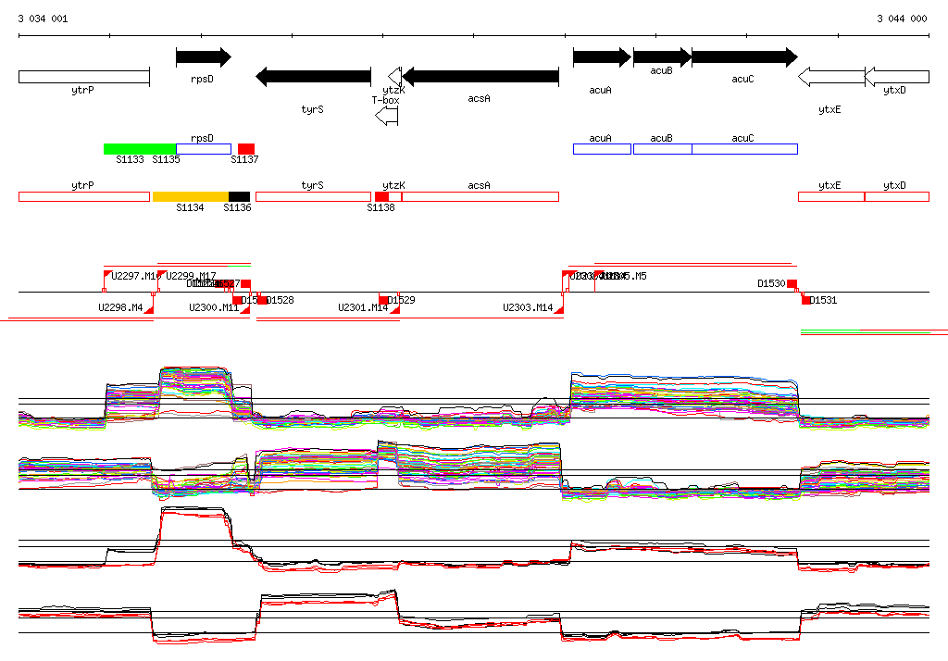Select the U2297.M10 upshift marker

107,276
